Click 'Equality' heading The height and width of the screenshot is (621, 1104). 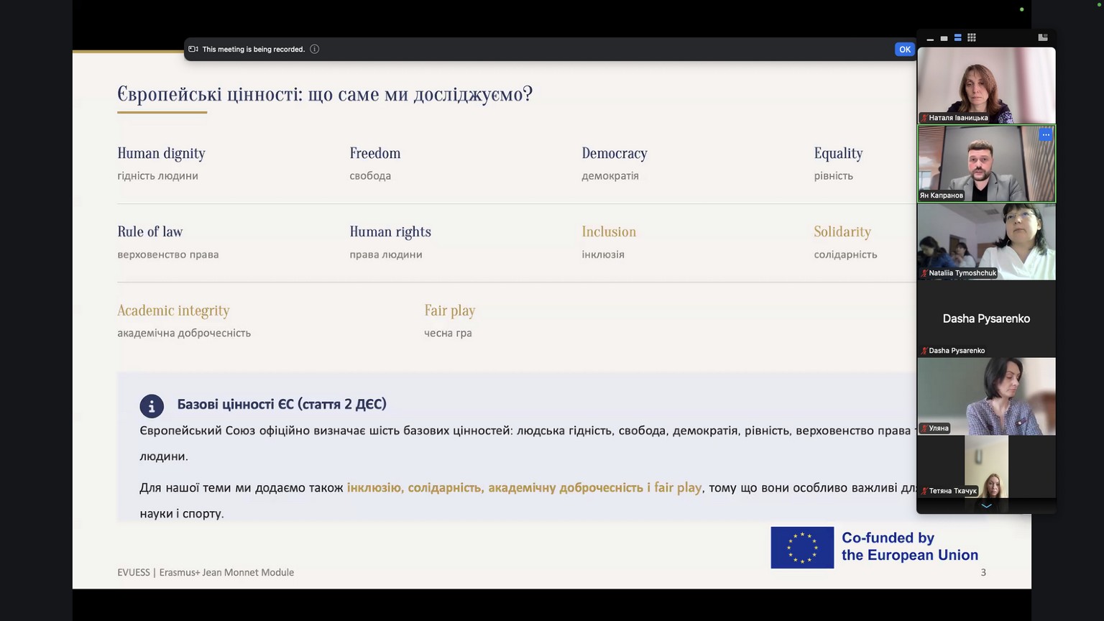point(838,153)
